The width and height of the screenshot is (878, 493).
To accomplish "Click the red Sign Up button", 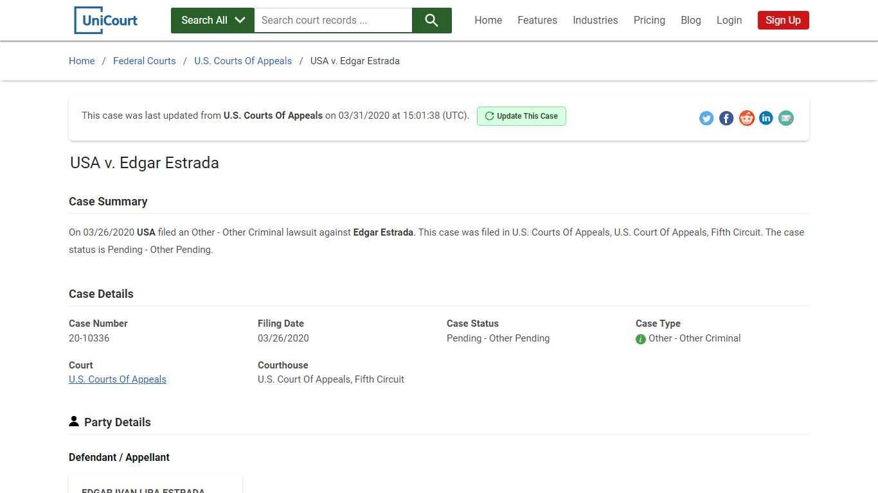I will coord(783,21).
